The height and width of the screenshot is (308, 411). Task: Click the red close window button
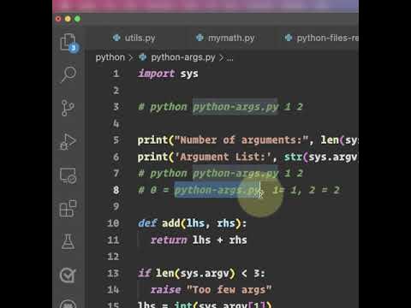(58, 19)
